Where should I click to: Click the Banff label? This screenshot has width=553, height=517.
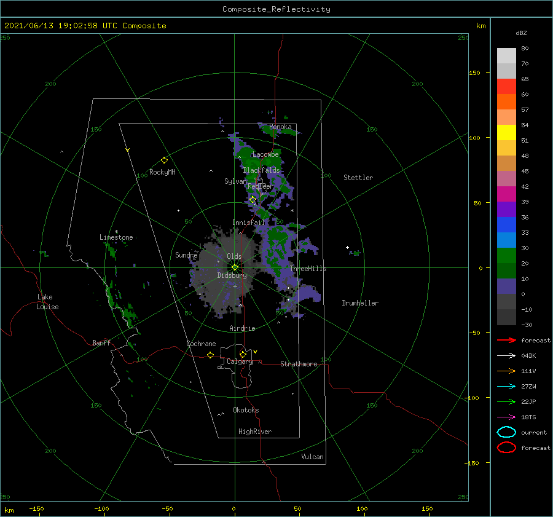pos(101,342)
